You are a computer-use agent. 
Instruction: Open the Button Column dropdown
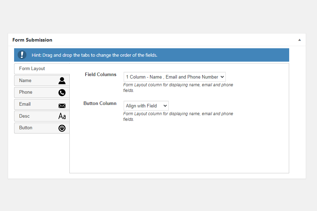point(146,106)
